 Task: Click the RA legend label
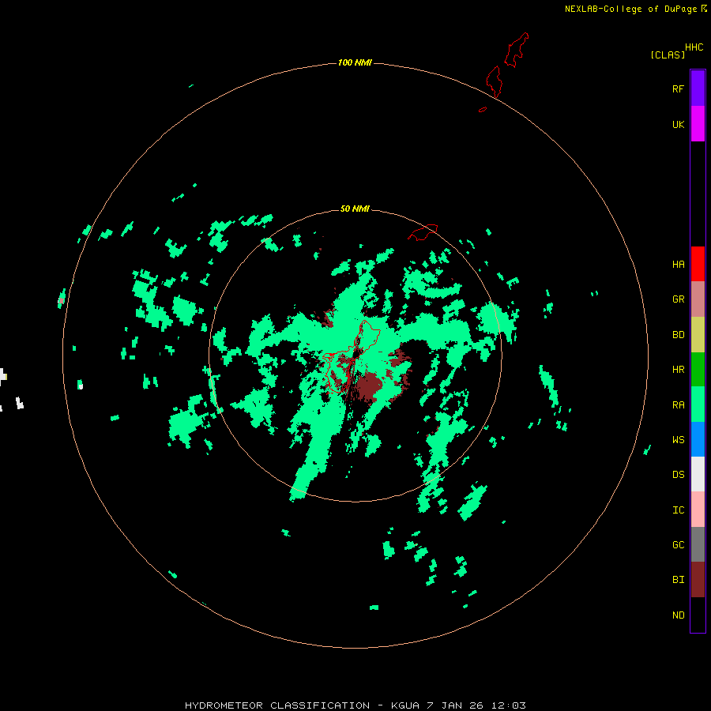click(x=678, y=405)
